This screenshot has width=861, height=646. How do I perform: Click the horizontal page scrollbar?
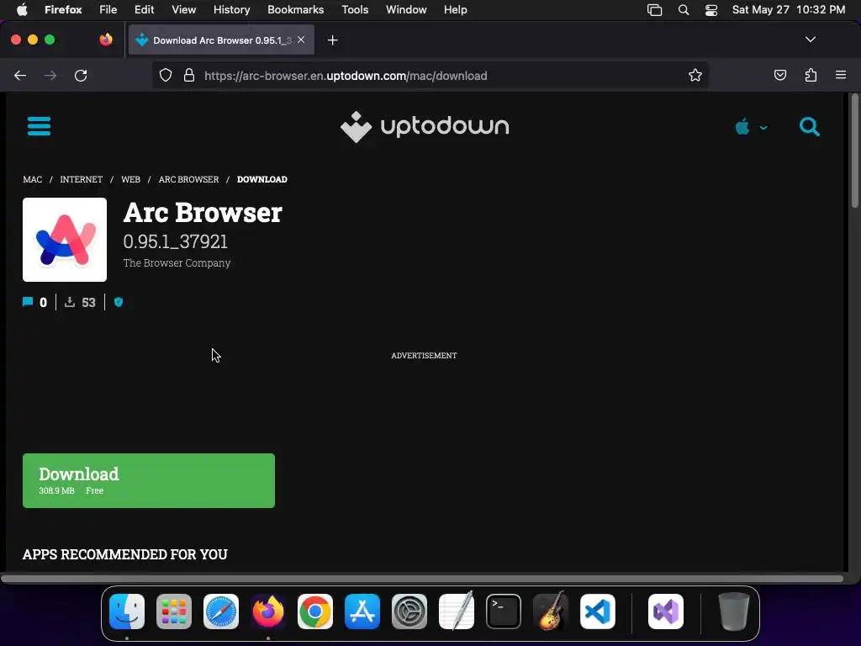[x=422, y=579]
